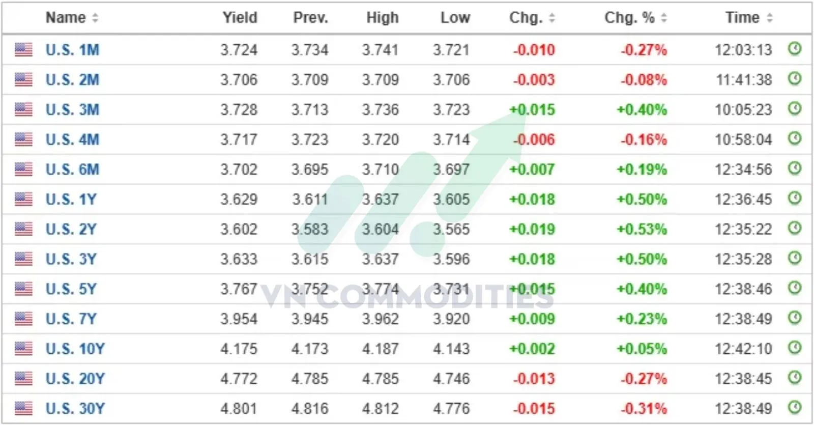This screenshot has width=814, height=425.
Task: Click the clock icon in U.S. 10Y row
Action: [794, 348]
